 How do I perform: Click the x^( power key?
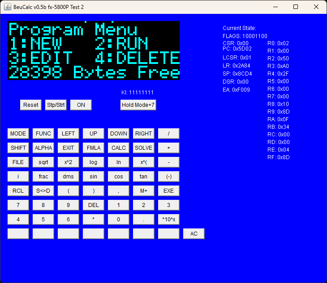coord(143,162)
